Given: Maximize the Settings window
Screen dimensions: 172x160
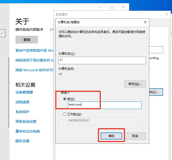Looking at the screenshot, I should tap(112, 7).
